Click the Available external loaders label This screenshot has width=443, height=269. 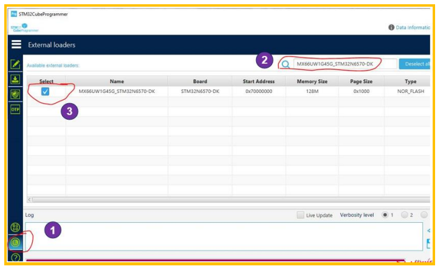coord(53,66)
